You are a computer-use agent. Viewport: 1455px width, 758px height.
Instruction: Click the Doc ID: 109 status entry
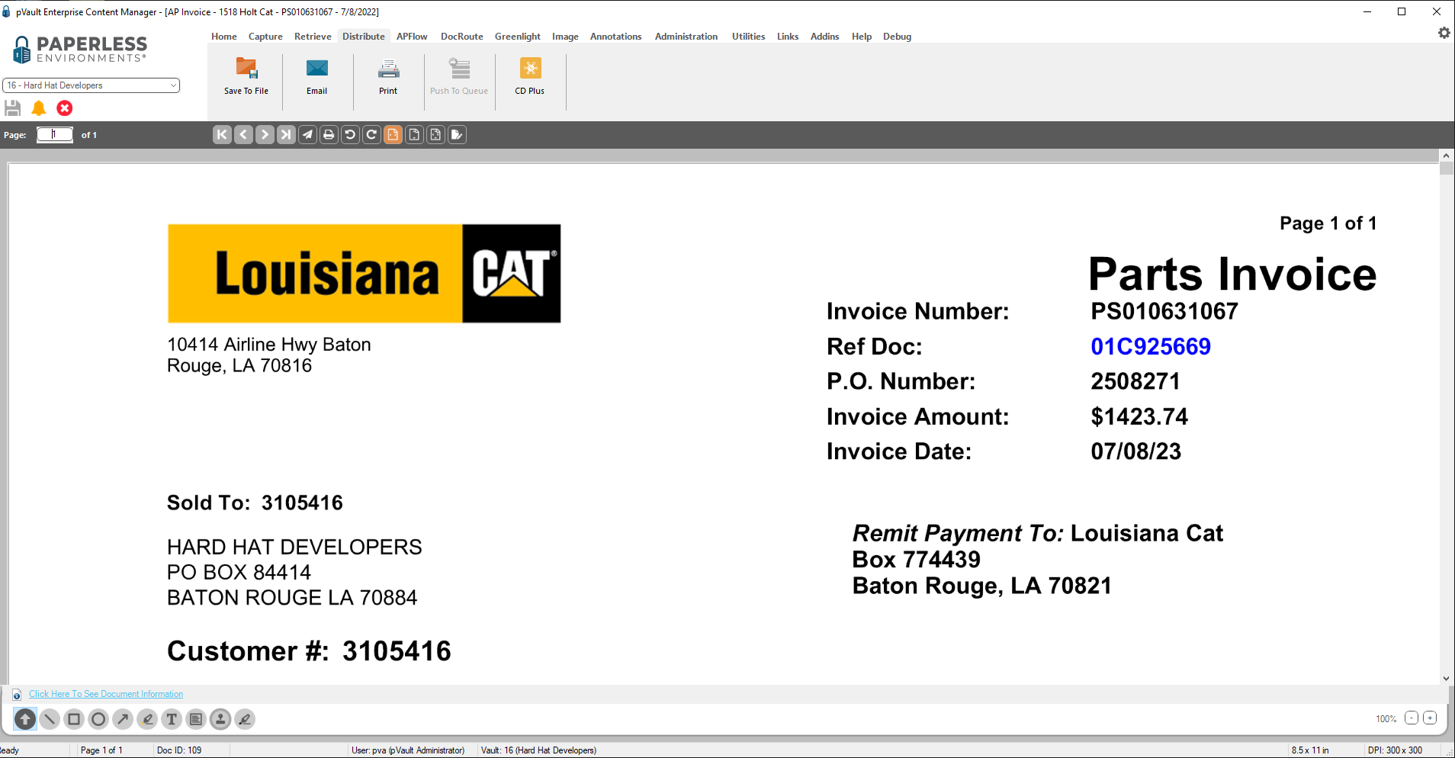point(179,750)
